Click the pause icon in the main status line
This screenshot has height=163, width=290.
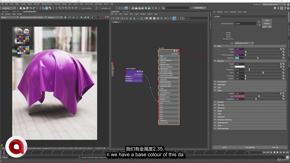point(156,8)
